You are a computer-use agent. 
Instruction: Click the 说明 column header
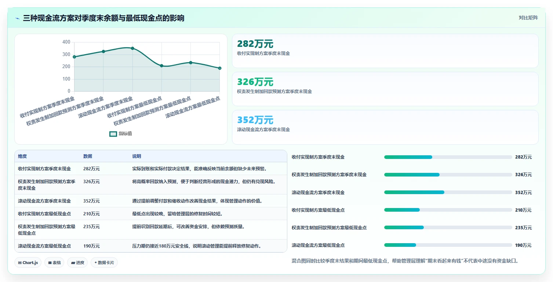[x=137, y=156]
